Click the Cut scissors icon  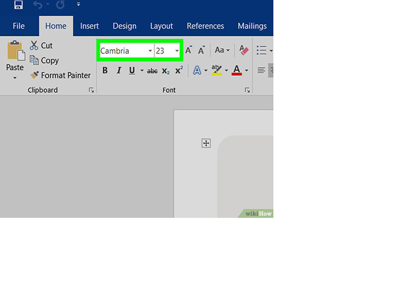tap(34, 45)
